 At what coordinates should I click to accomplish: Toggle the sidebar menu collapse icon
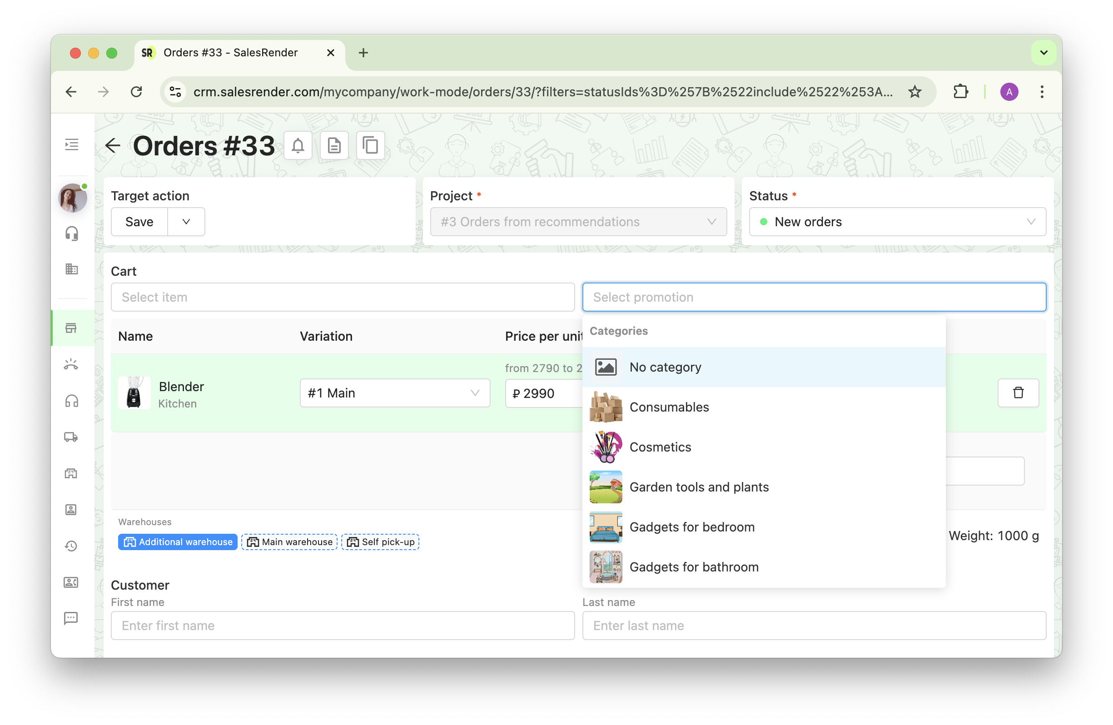[72, 144]
